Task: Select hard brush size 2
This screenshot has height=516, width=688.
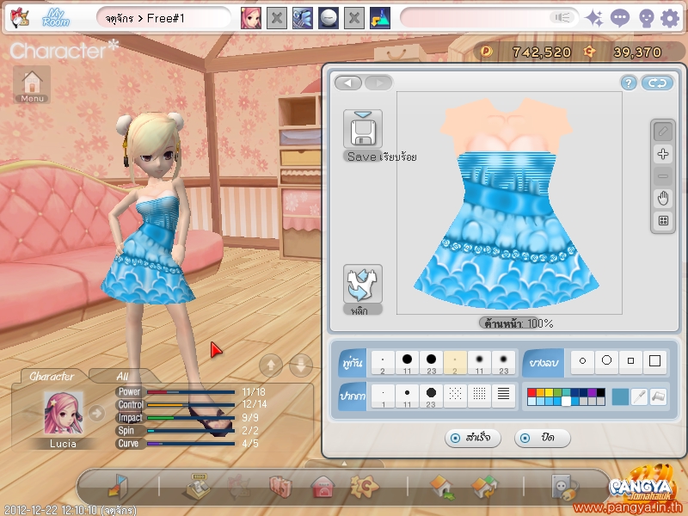Action: coord(383,363)
